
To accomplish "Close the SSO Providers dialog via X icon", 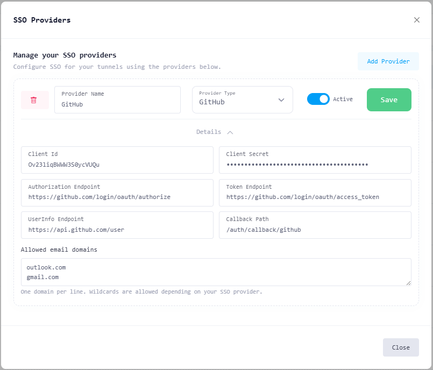I will [417, 20].
